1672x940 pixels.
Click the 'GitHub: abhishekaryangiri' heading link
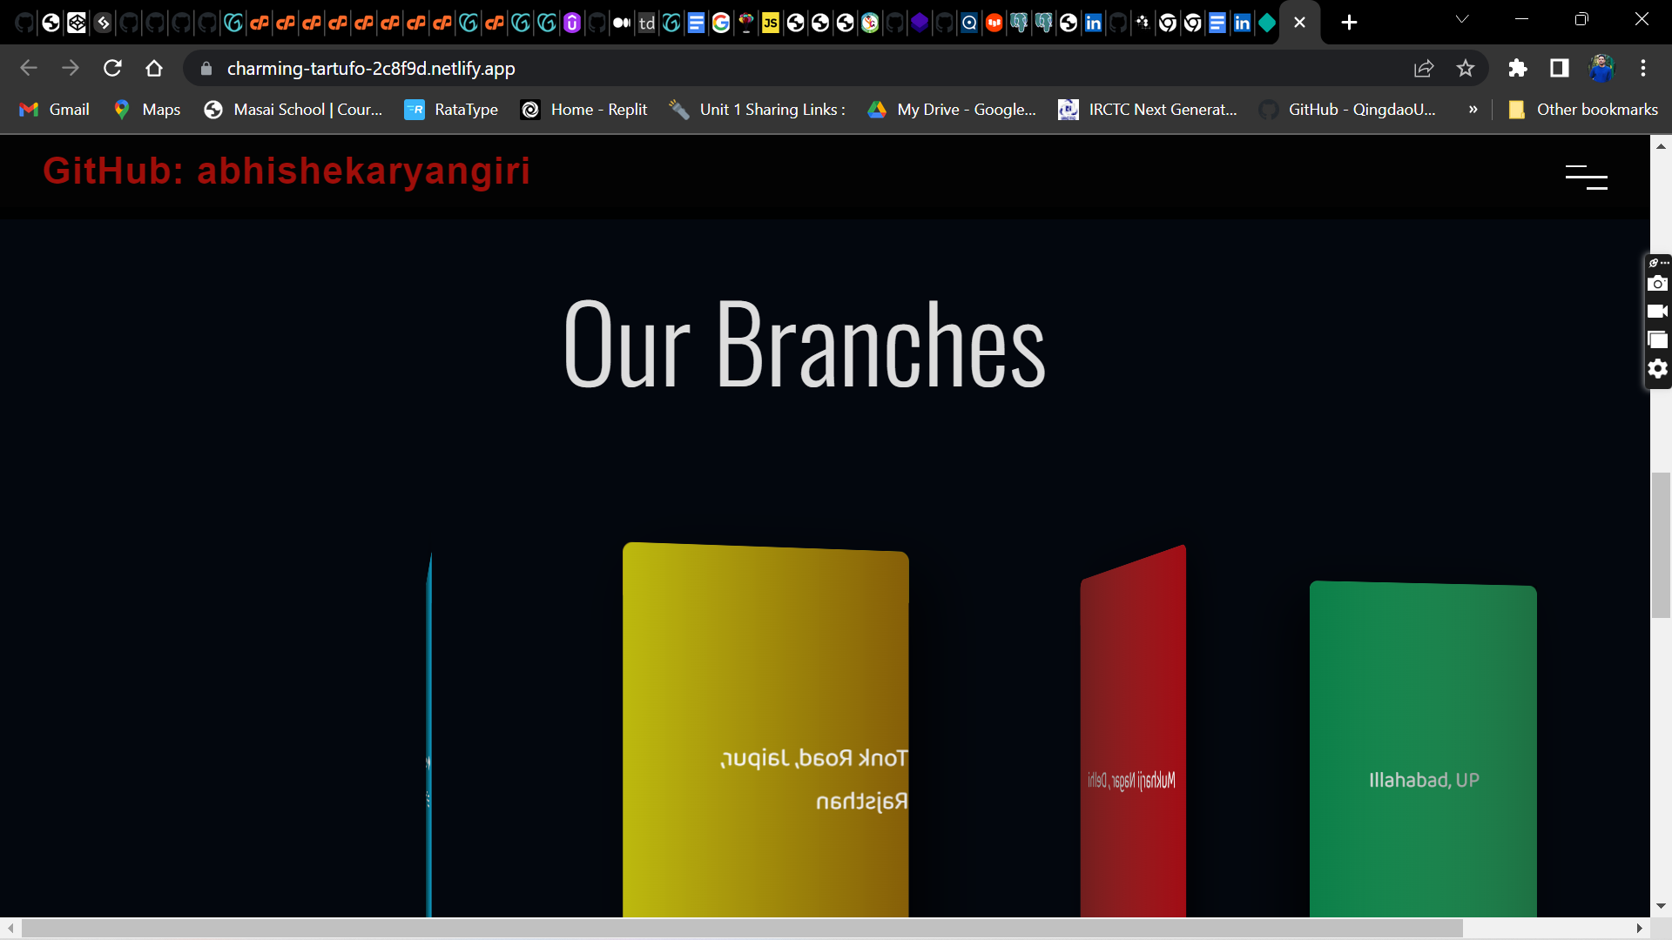tap(287, 171)
